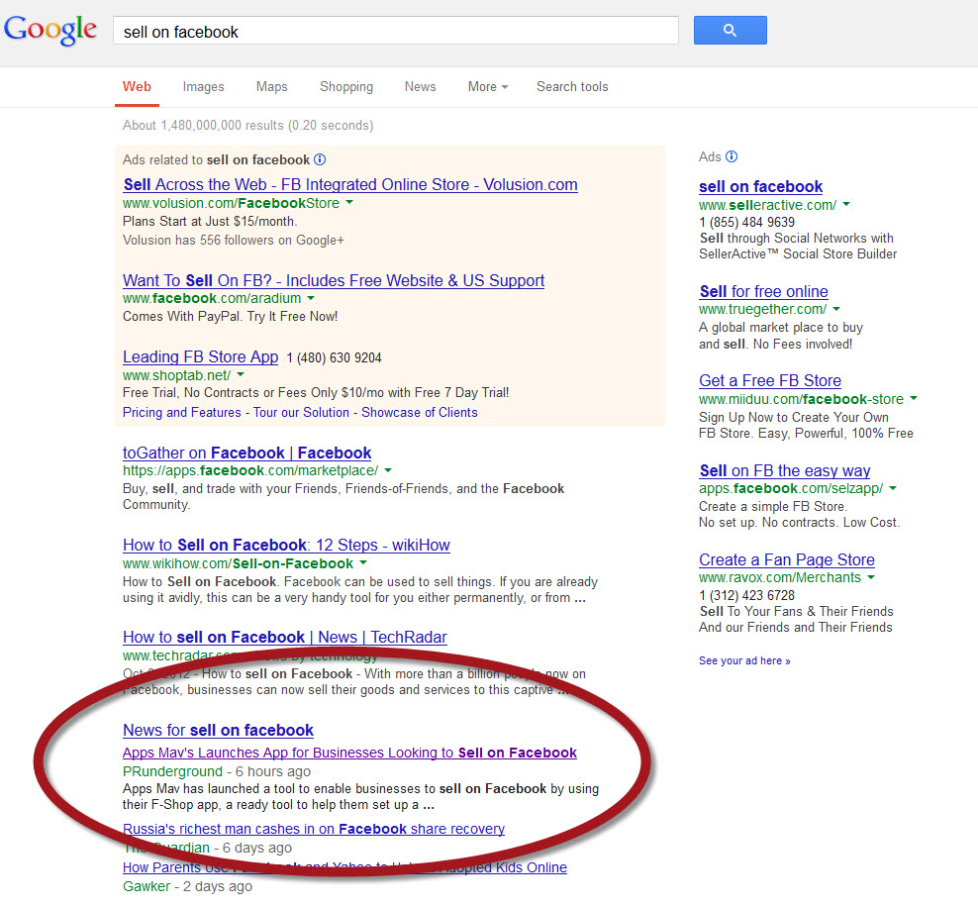Open 'Russia's richest man cashes in' news link
The height and width of the screenshot is (907, 978).
(x=314, y=829)
